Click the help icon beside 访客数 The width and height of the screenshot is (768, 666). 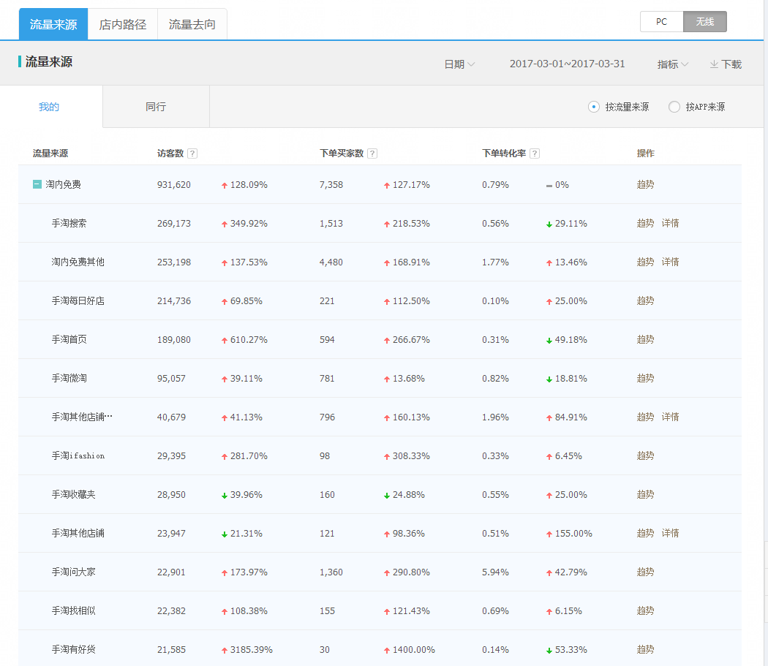(192, 154)
